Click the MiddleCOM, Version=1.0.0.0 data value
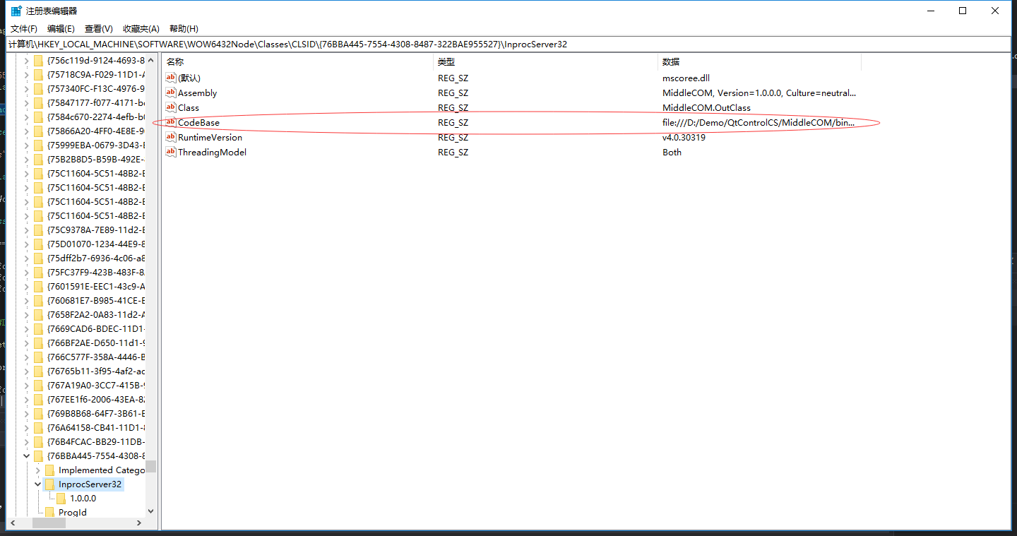Screen dimensions: 1017x536 759,93
